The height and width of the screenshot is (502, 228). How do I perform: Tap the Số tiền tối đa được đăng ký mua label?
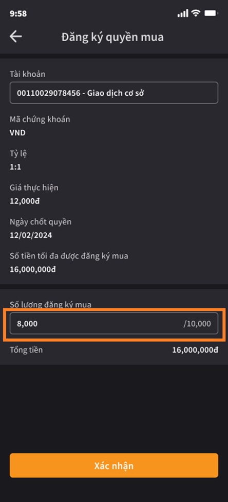click(x=69, y=256)
